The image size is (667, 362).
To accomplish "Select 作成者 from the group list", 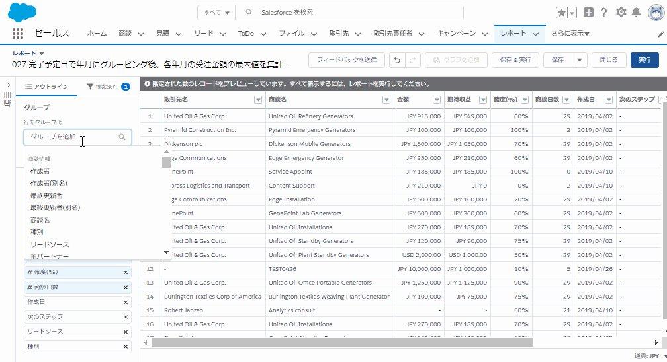I will point(40,171).
